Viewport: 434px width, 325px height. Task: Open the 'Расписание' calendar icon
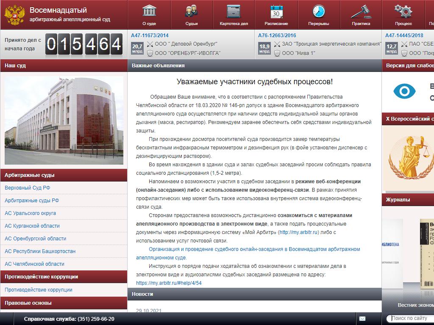point(276,11)
